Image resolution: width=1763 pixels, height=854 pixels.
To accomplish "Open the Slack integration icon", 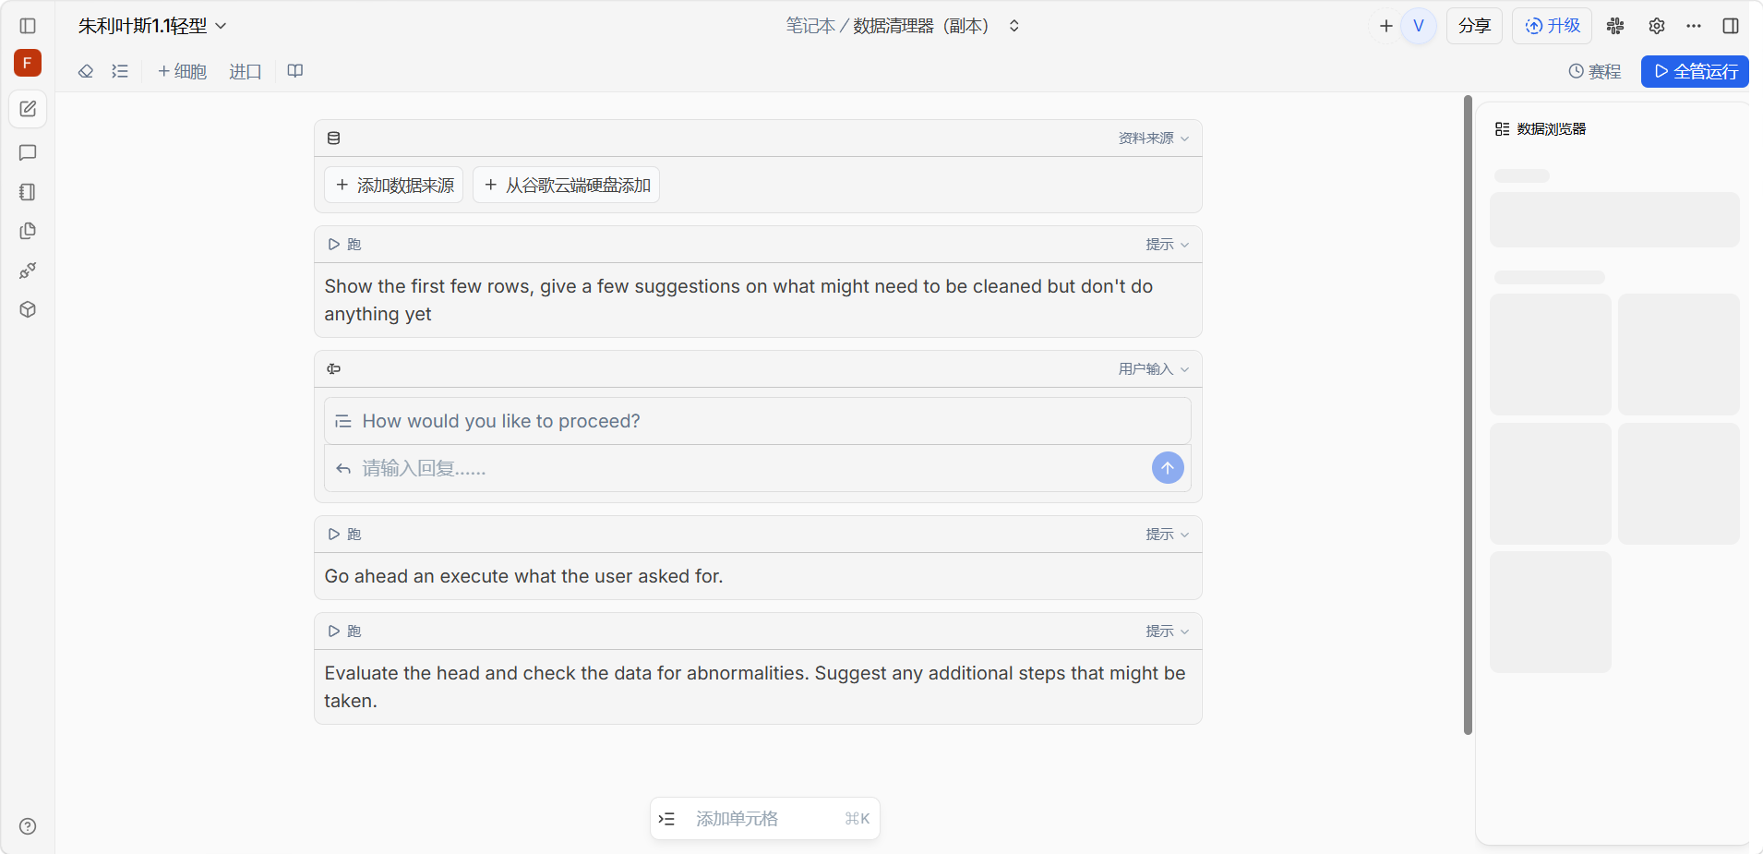I will pos(1615,26).
